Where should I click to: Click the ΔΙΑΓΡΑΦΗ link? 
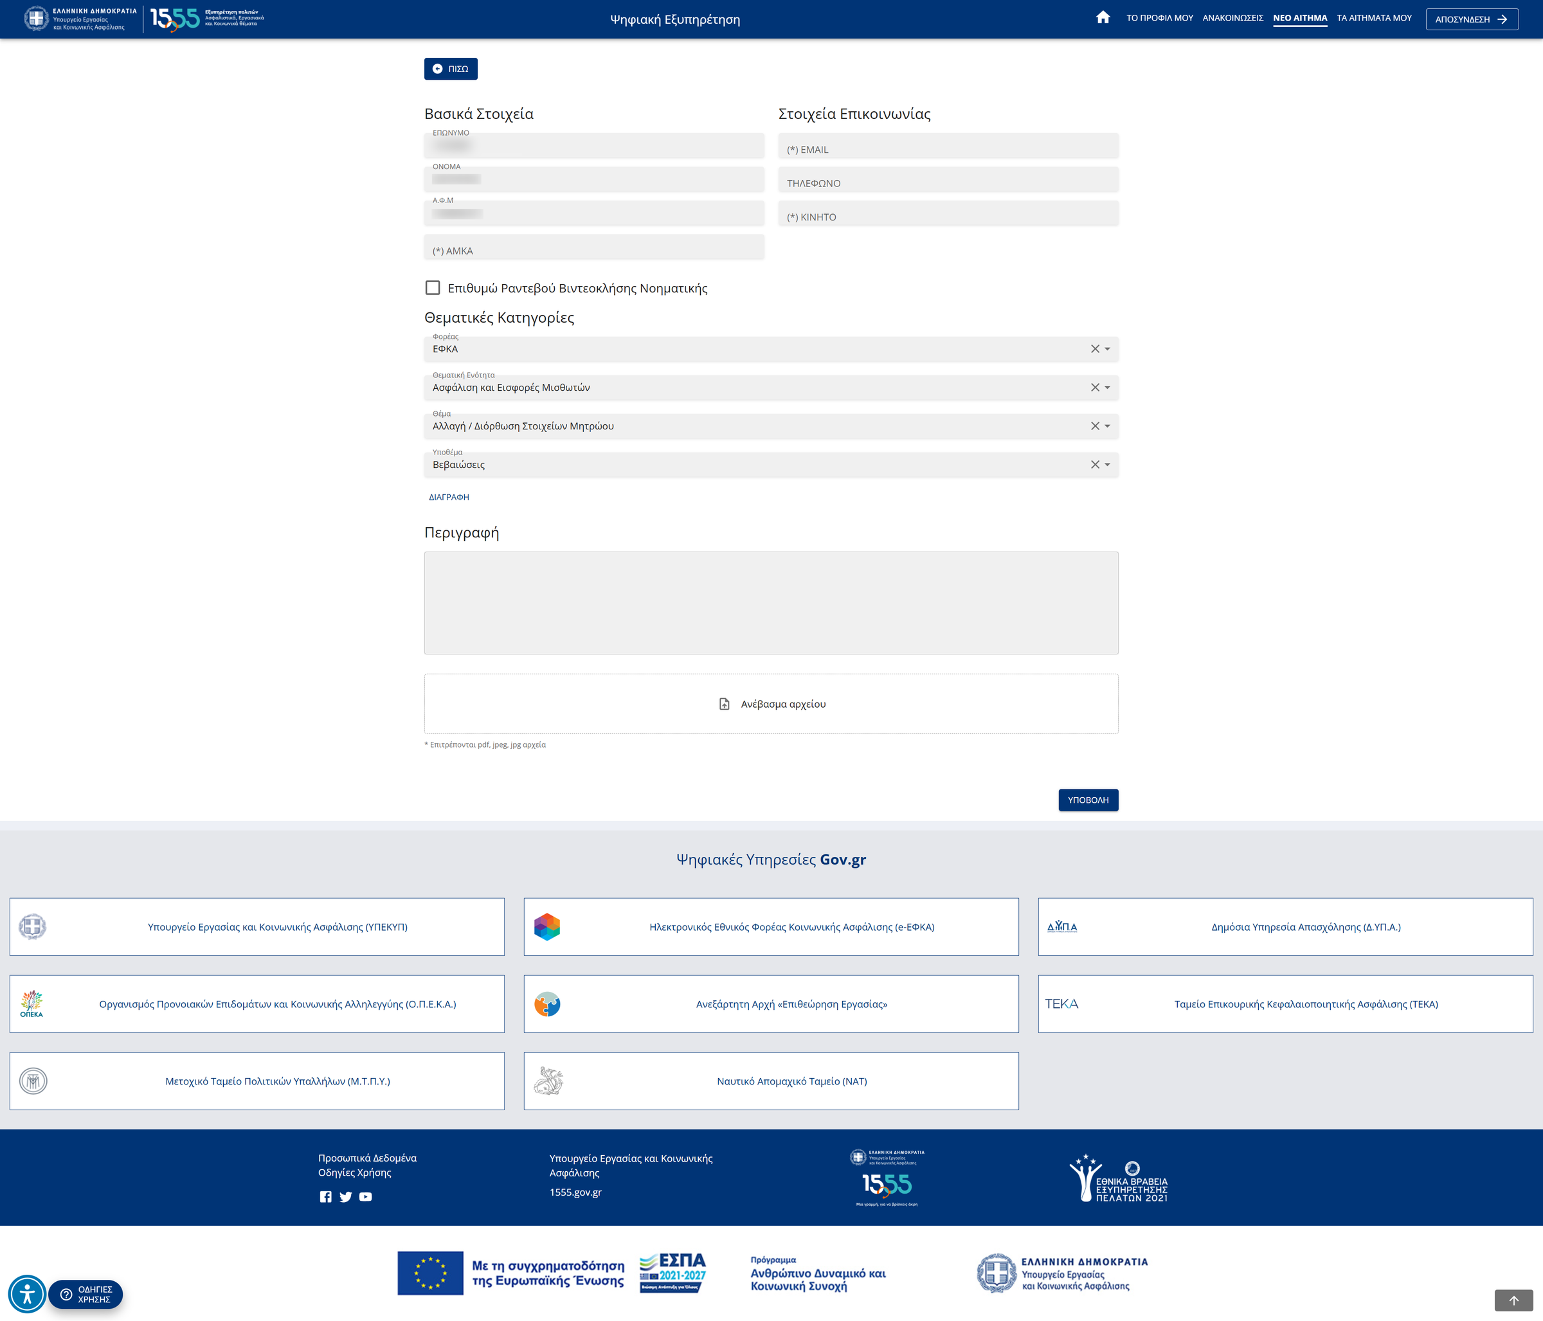449,498
